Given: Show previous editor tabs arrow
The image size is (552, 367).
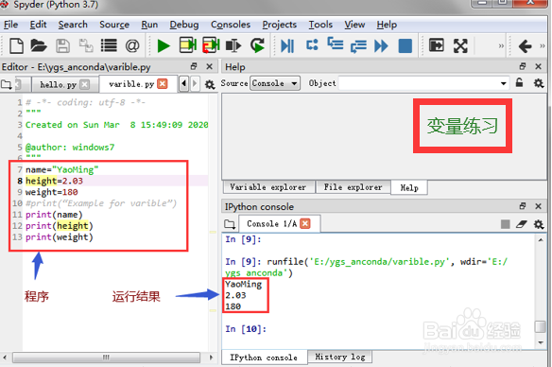Looking at the screenshot, I should click(x=183, y=84).
